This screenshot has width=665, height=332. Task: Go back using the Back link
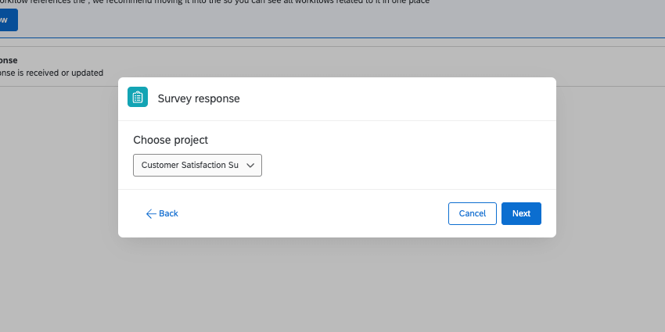[x=167, y=213]
